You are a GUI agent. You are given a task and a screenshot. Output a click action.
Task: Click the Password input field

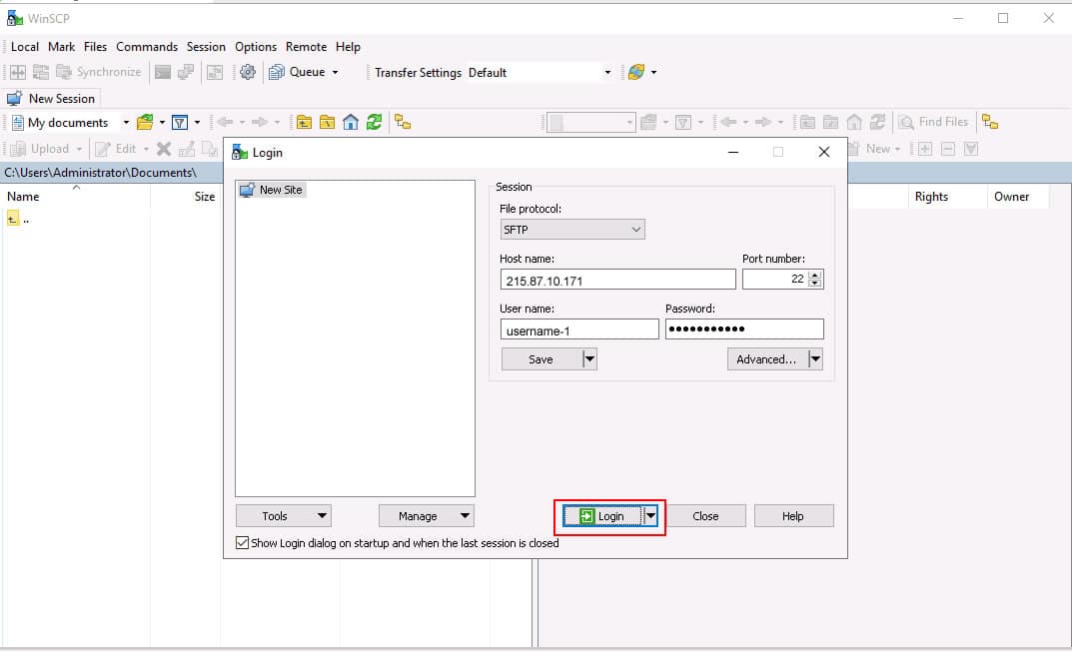[x=744, y=329]
